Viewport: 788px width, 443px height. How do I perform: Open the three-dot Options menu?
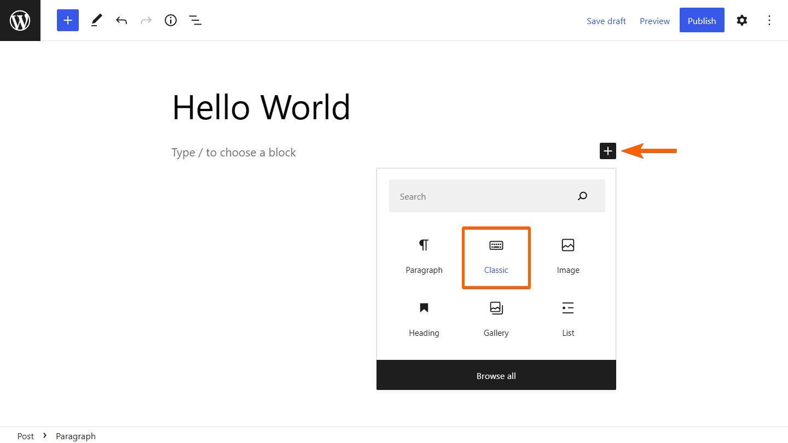pos(769,20)
